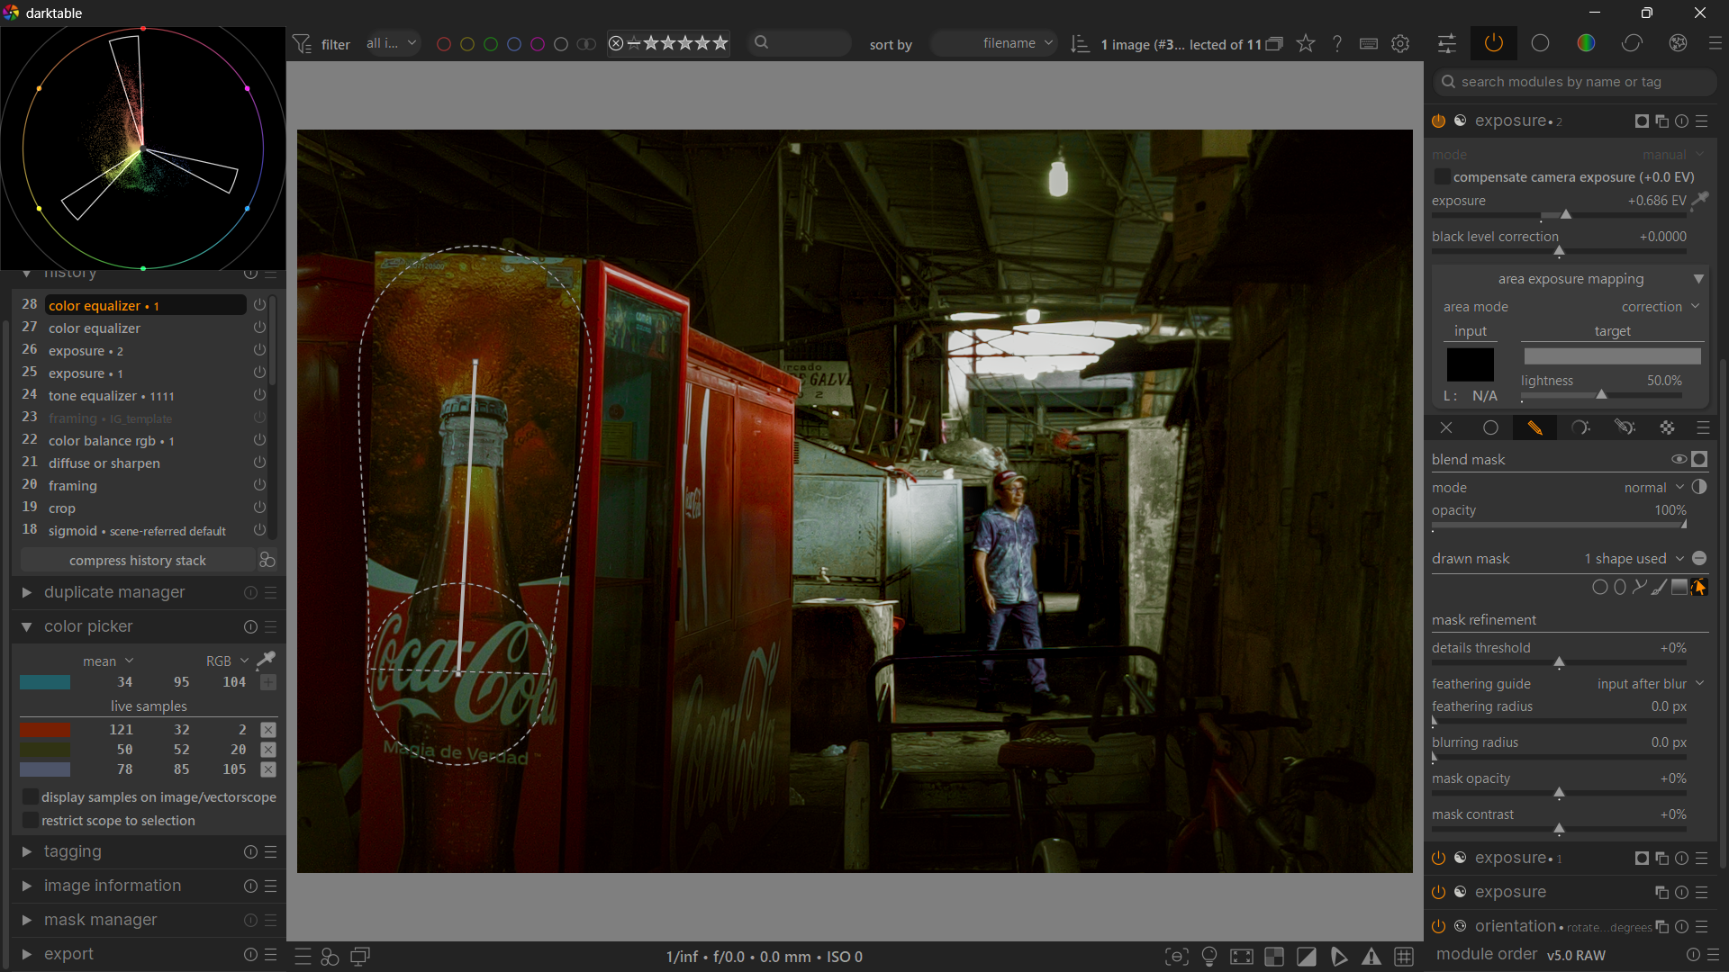Toggle gamut check warning icon
Viewport: 1729px width, 972px height.
pyautogui.click(x=1371, y=957)
